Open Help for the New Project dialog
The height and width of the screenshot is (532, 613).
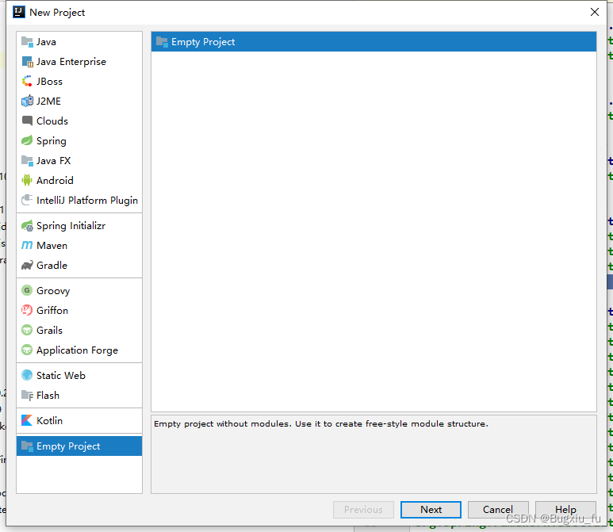click(565, 510)
